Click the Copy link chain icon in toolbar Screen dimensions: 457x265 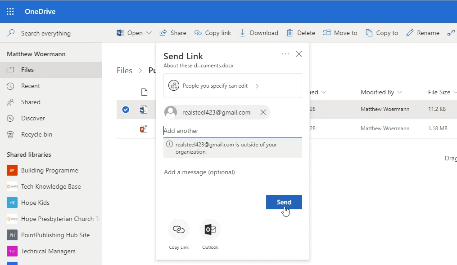click(198, 33)
